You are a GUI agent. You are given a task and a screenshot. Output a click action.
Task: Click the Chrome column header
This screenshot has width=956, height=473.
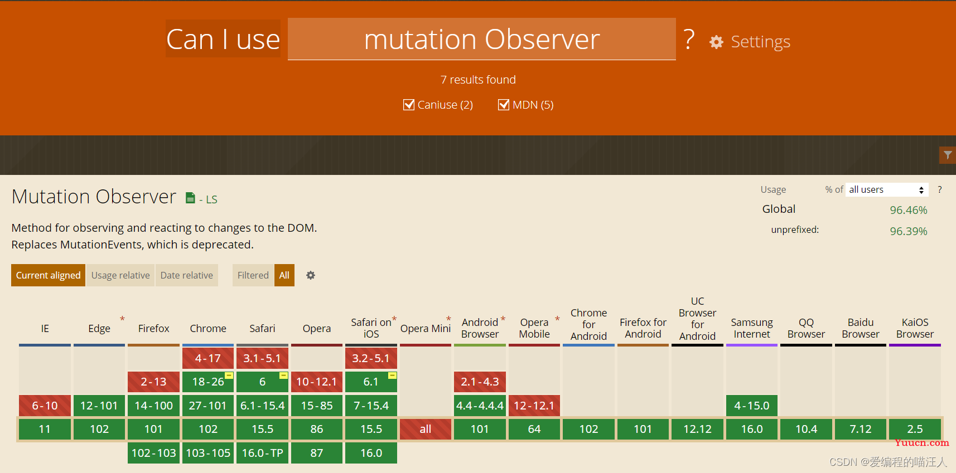208,329
